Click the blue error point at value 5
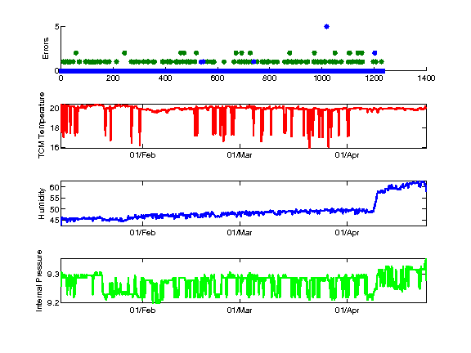The height and width of the screenshot is (353, 471). tap(326, 27)
